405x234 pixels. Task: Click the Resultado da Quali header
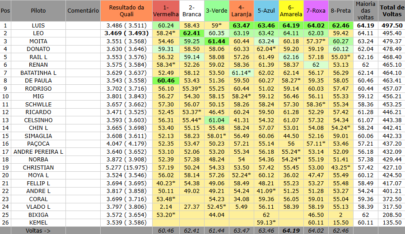127,11
